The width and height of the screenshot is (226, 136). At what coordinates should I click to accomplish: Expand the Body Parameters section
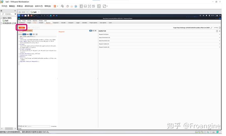159,41
